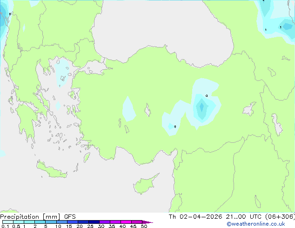Viewport: 295px width, 228px height.
Task: Click the 'Th 02-04-2026' date text
Action: [195, 217]
